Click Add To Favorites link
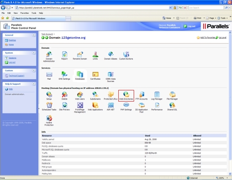Image resolution: width=232 pixels, height=180 pixels. click(x=207, y=38)
